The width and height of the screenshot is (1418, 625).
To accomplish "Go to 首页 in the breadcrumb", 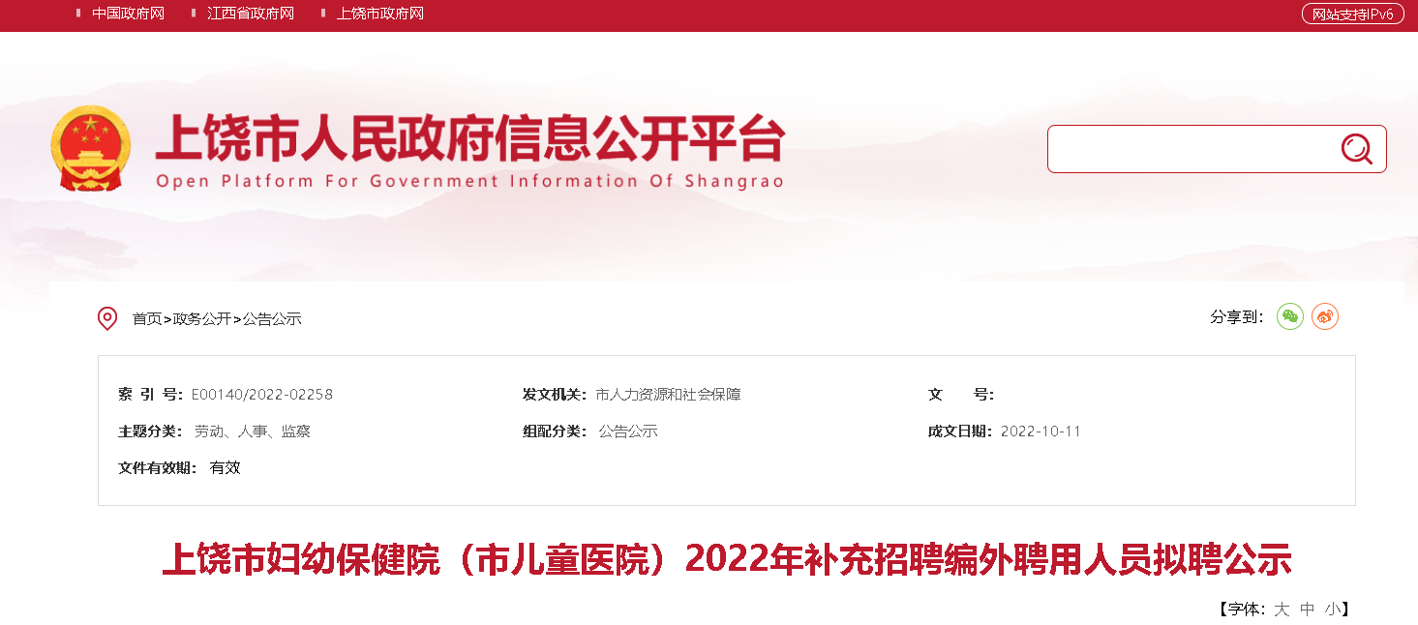I will pyautogui.click(x=147, y=318).
